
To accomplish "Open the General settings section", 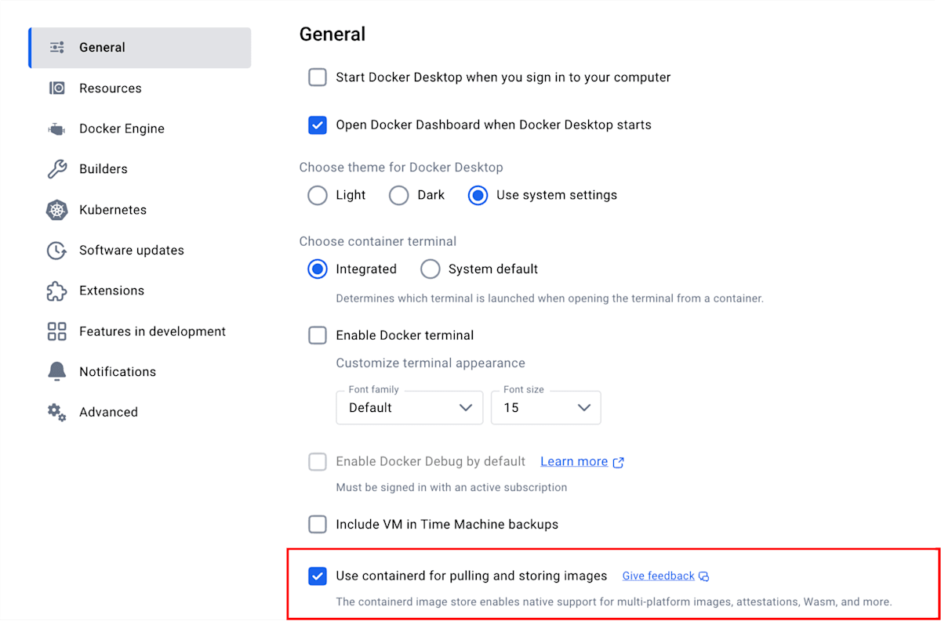I will (x=140, y=48).
